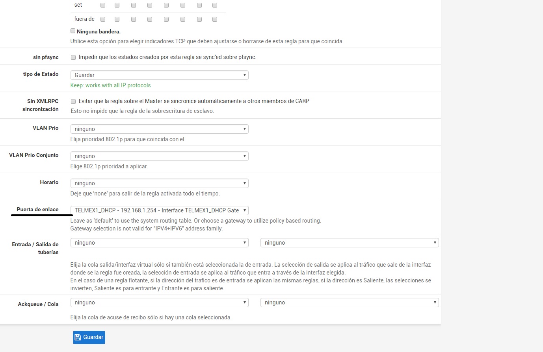
Task: Click the floppy disk icon on Guardar
Action: pos(78,337)
